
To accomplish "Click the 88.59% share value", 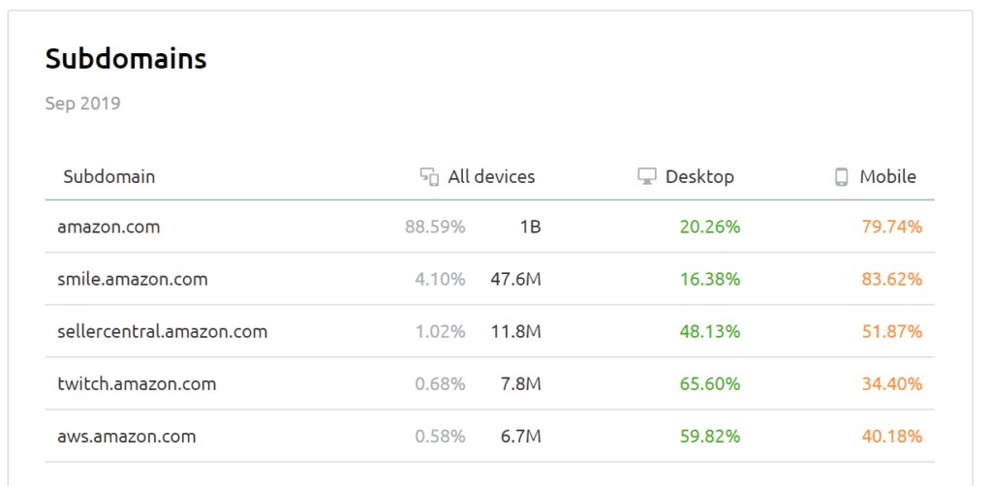I will (435, 227).
